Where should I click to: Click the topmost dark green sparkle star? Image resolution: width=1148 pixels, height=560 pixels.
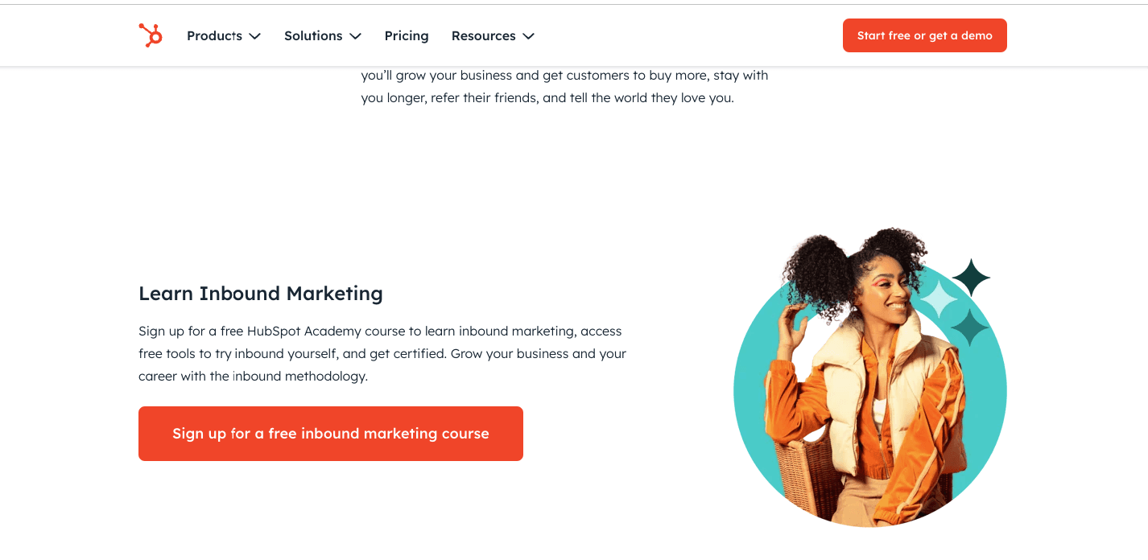(x=971, y=278)
